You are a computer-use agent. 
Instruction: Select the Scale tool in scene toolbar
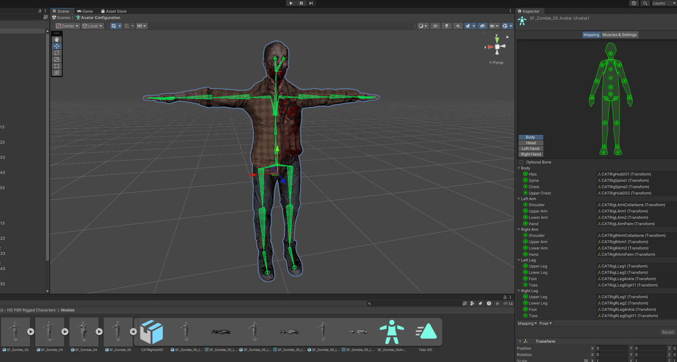[x=57, y=60]
